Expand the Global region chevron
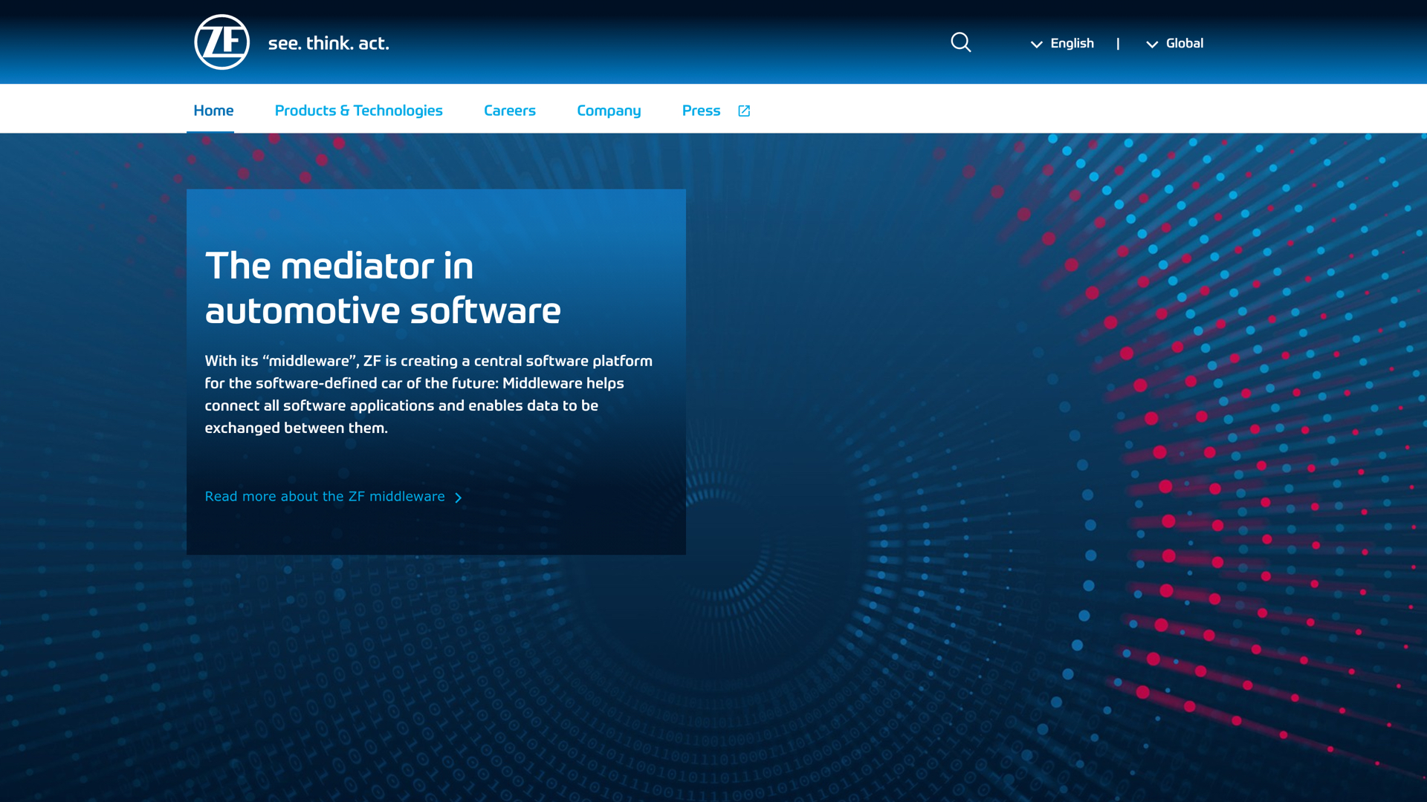Image resolution: width=1427 pixels, height=802 pixels. pos(1152,45)
